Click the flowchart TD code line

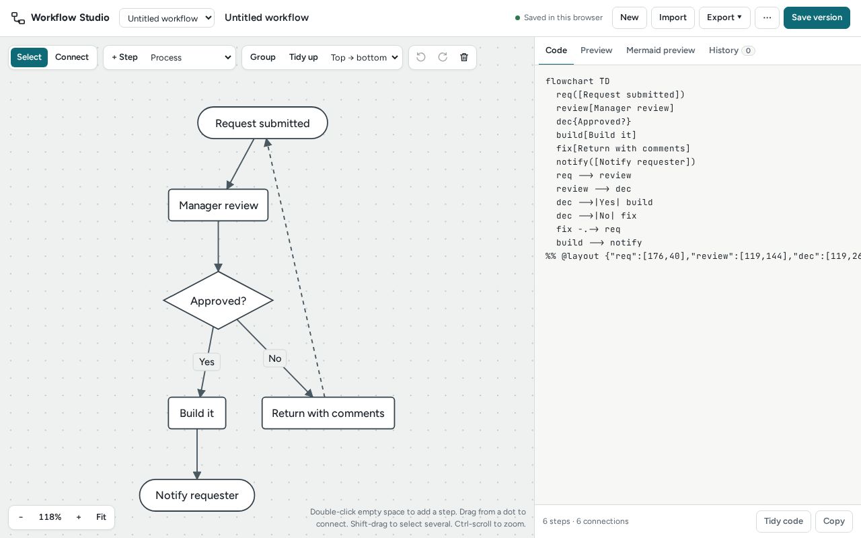pos(578,81)
